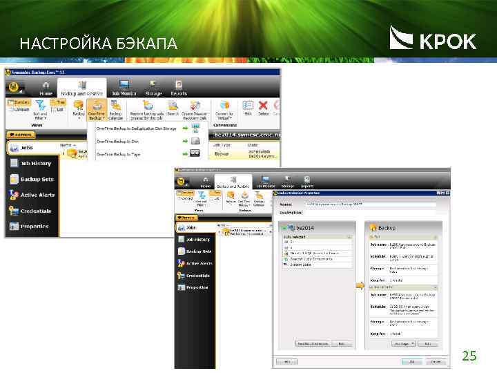Click One-Time Backup in upper-left window ribbon

(x=97, y=110)
